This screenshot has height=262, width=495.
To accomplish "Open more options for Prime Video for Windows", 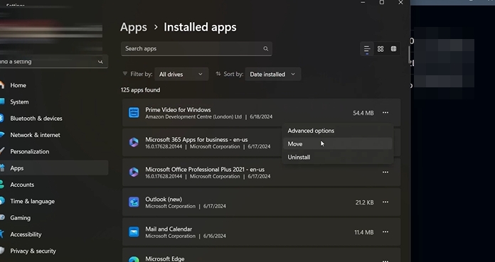I will point(385,113).
